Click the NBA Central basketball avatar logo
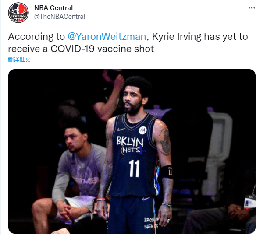This screenshot has width=256, height=235. (x=18, y=13)
